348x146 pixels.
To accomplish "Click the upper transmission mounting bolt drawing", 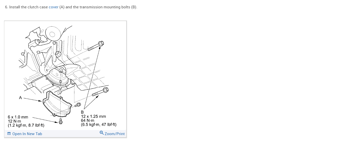I will (x=96, y=46).
